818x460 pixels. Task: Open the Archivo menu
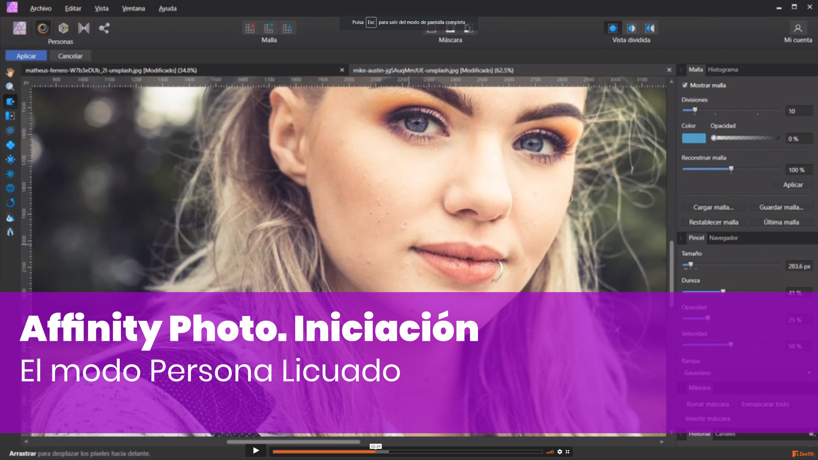click(x=40, y=9)
